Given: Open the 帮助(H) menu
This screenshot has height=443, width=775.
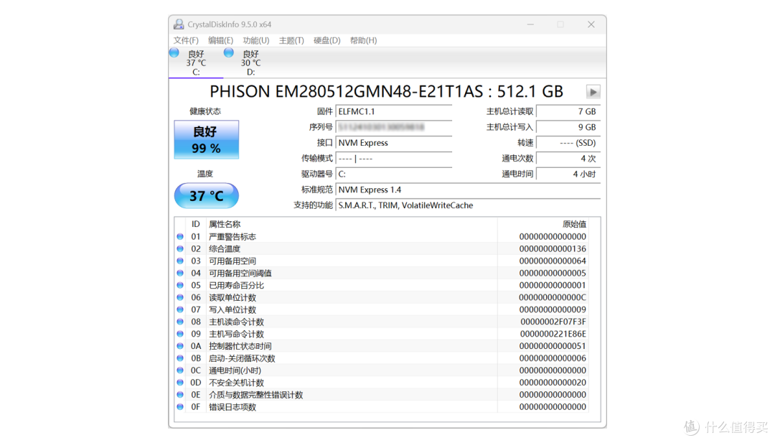Looking at the screenshot, I should pos(363,40).
